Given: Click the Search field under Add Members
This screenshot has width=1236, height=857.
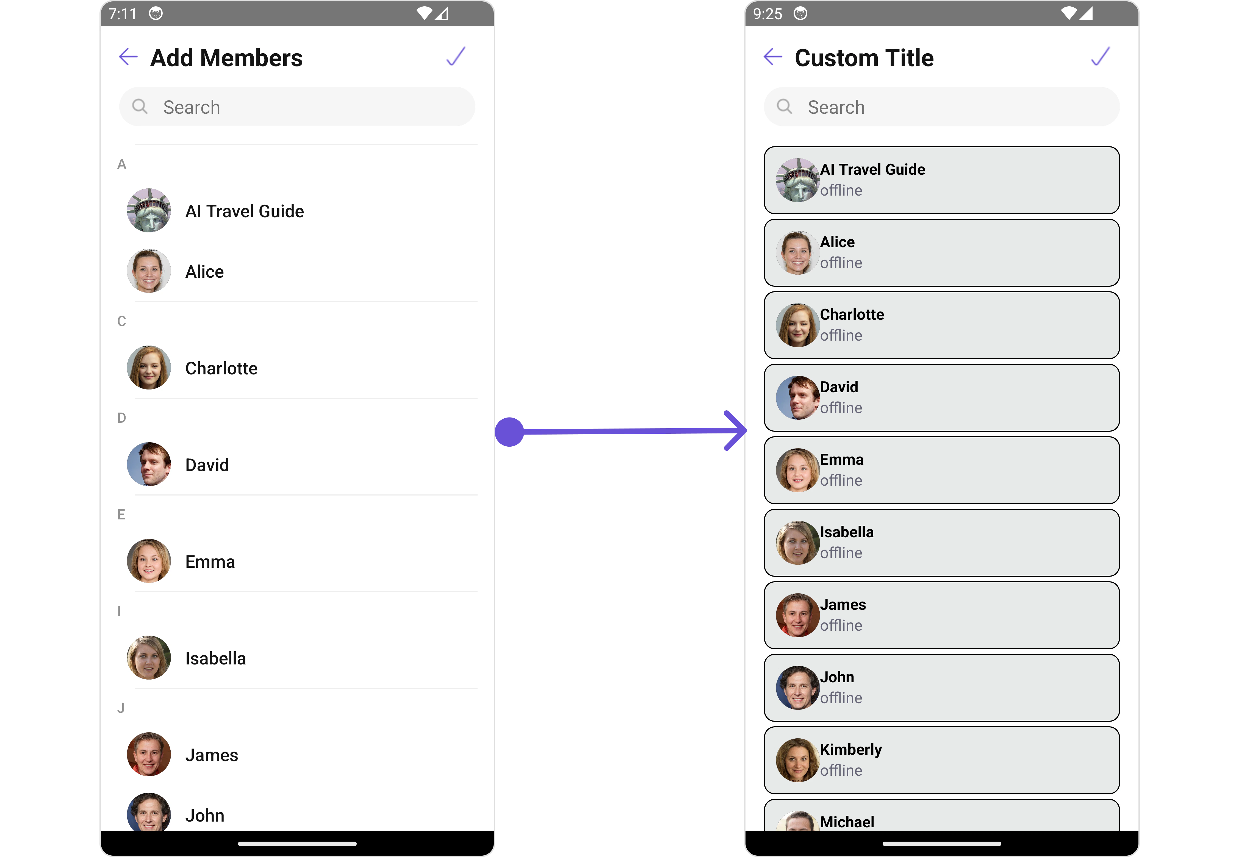Looking at the screenshot, I should click(x=297, y=107).
